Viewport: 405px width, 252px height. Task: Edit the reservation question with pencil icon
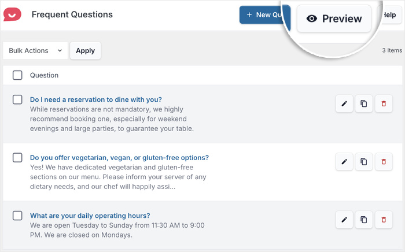(x=344, y=104)
